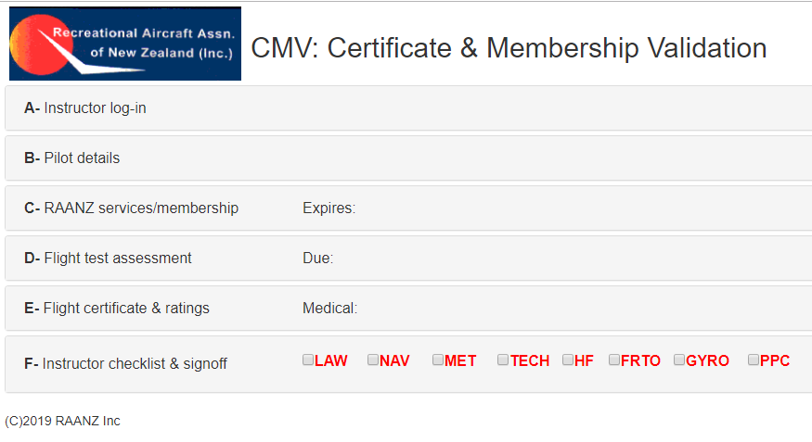Click the Medical: label in section E

[x=329, y=309]
